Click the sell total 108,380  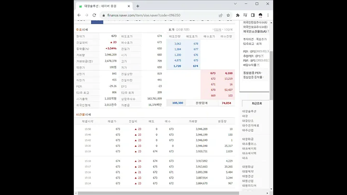[177, 103]
